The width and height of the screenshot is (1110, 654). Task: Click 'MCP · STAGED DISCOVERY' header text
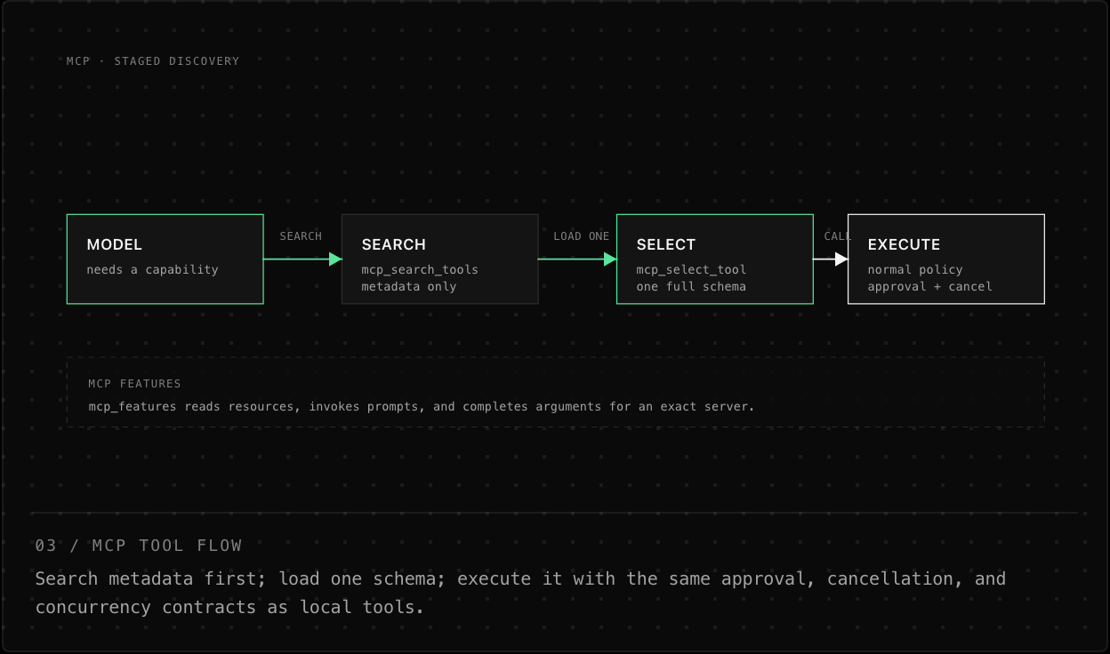coord(153,61)
